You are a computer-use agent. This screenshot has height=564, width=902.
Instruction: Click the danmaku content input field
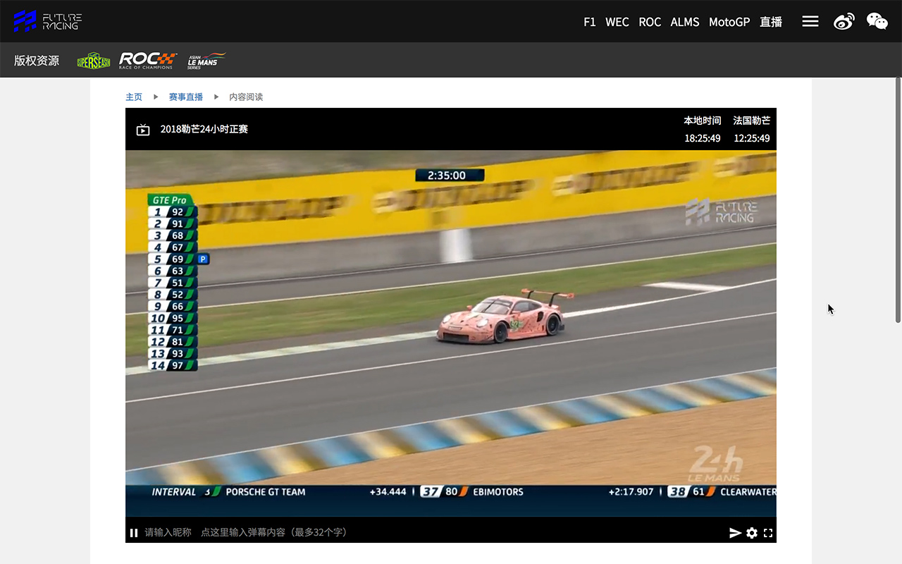tap(275, 532)
